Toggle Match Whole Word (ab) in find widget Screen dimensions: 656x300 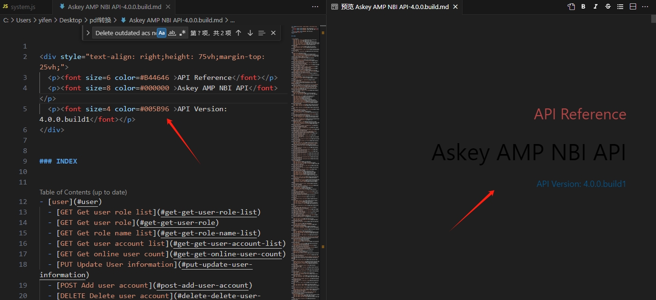[173, 33]
